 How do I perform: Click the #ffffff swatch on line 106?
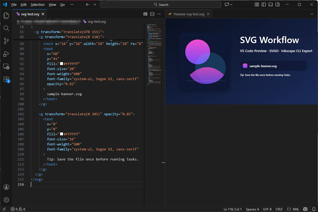61,134
